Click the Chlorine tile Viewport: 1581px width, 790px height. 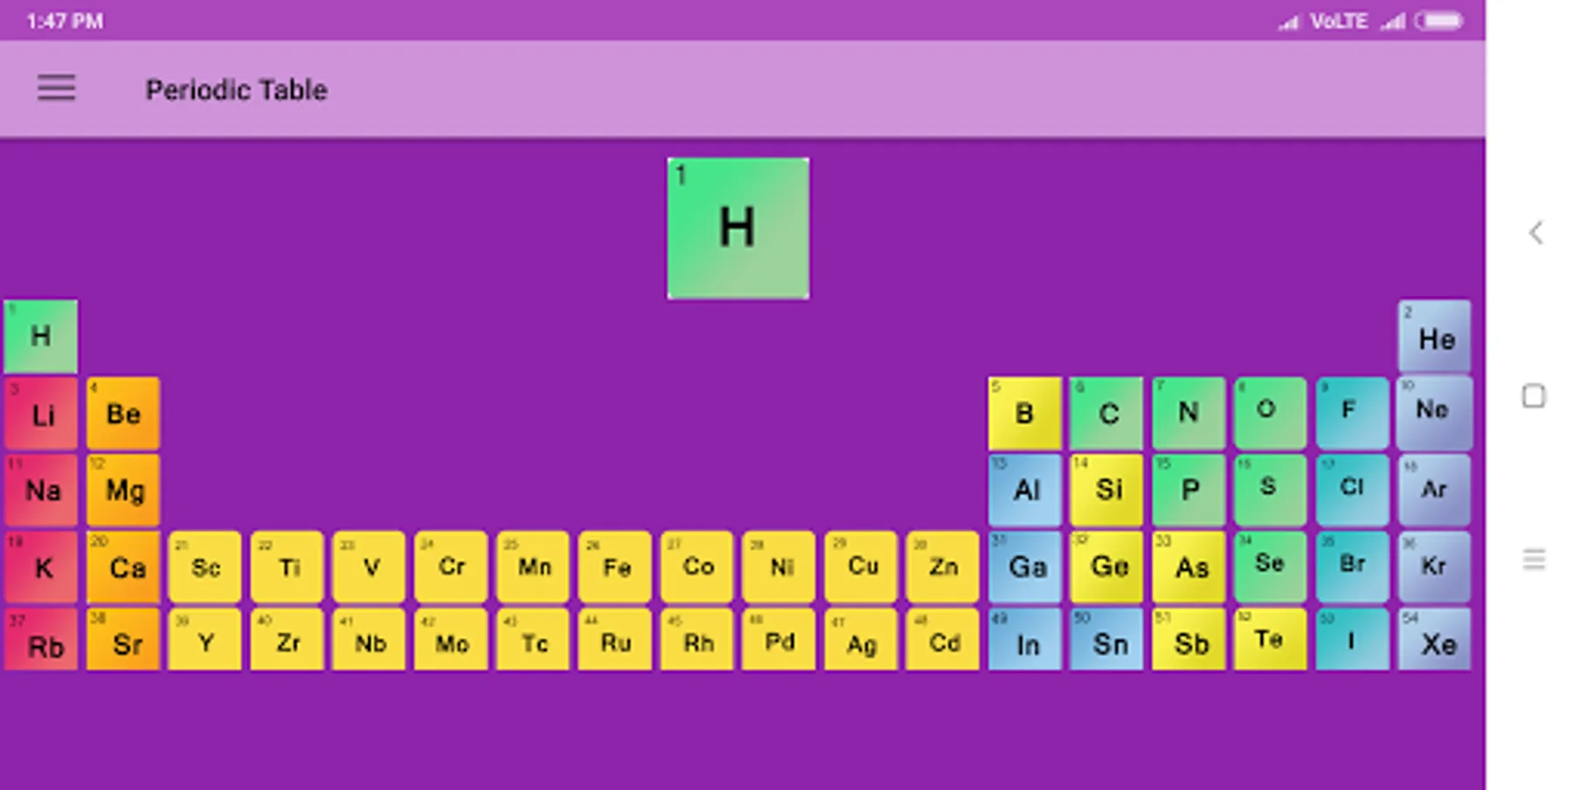pos(1352,490)
